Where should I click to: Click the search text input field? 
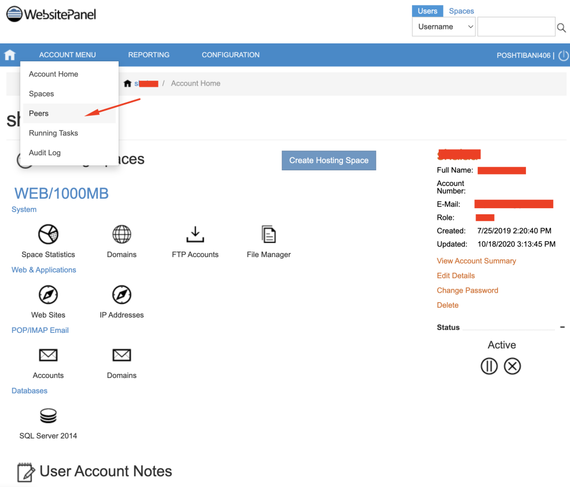[x=516, y=27]
